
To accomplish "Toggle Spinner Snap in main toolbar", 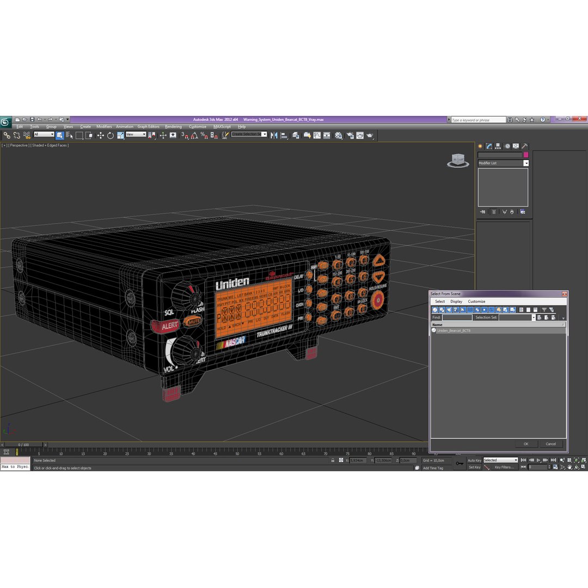I will [x=214, y=136].
